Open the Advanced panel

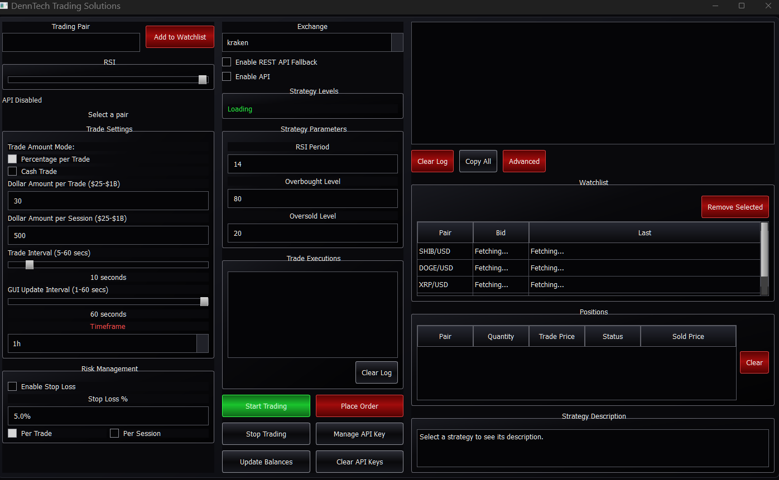(x=524, y=161)
